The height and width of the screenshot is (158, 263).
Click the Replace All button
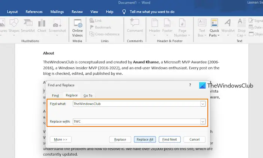[x=145, y=139]
